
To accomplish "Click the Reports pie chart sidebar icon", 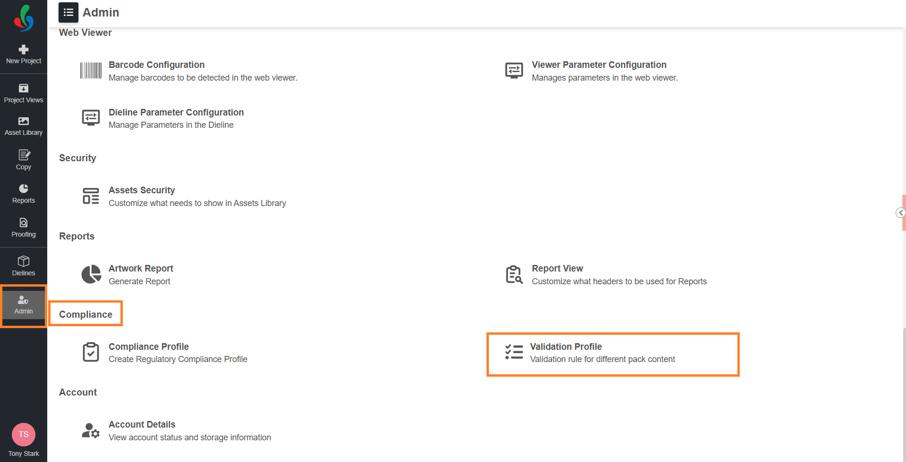I will click(x=24, y=189).
